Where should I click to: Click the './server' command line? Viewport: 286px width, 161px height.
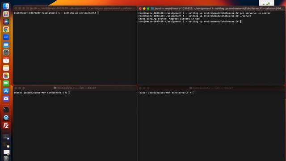pos(195,16)
